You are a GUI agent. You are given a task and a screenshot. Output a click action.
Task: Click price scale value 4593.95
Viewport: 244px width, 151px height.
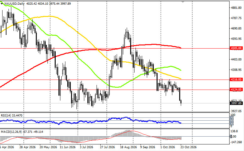click(x=236, y=39)
